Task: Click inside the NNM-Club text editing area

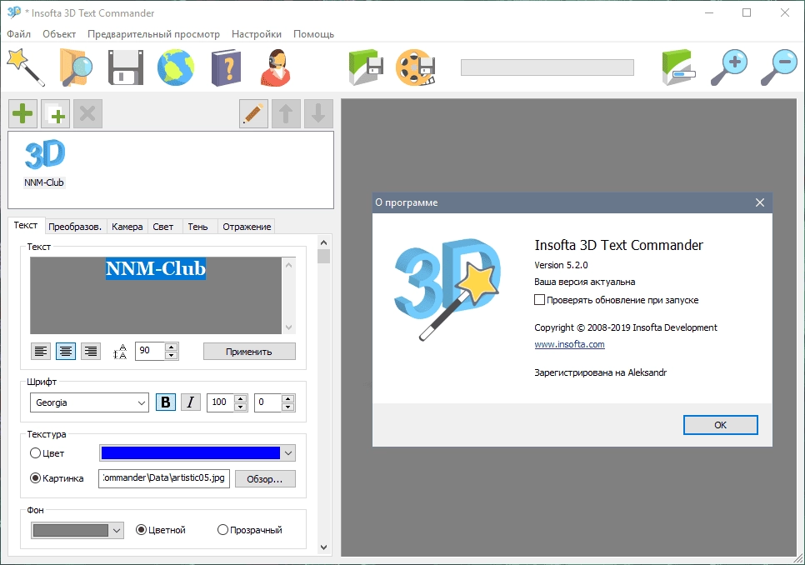Action: [156, 296]
